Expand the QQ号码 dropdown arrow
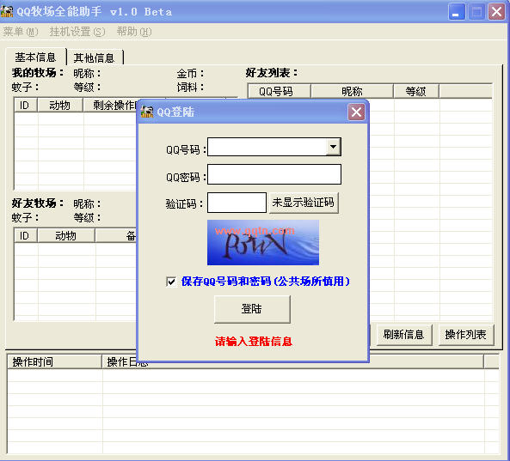 [333, 147]
